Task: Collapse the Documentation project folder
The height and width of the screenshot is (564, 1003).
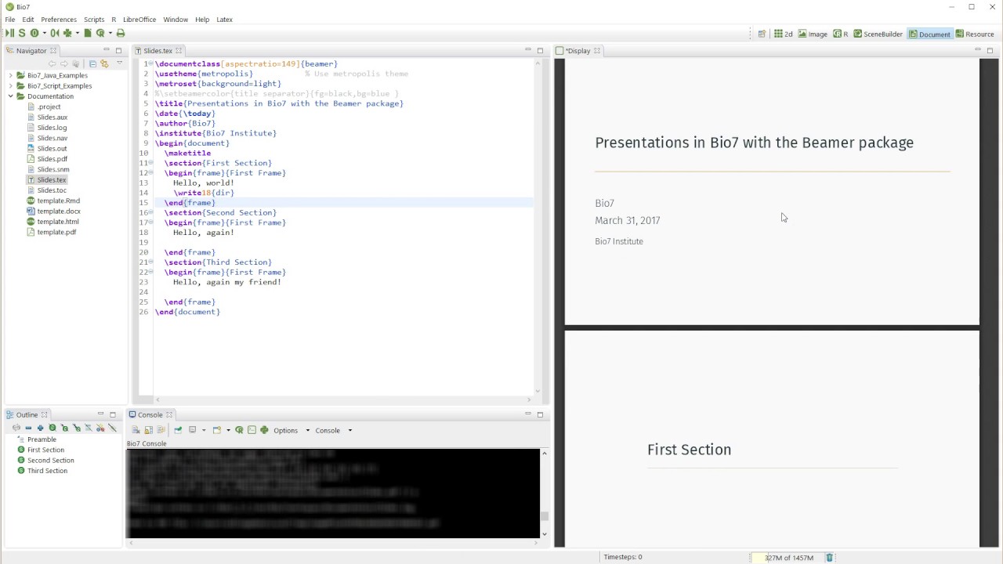Action: [11, 96]
